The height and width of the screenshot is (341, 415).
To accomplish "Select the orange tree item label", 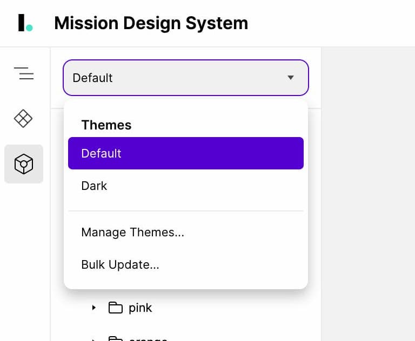I will tap(148, 339).
